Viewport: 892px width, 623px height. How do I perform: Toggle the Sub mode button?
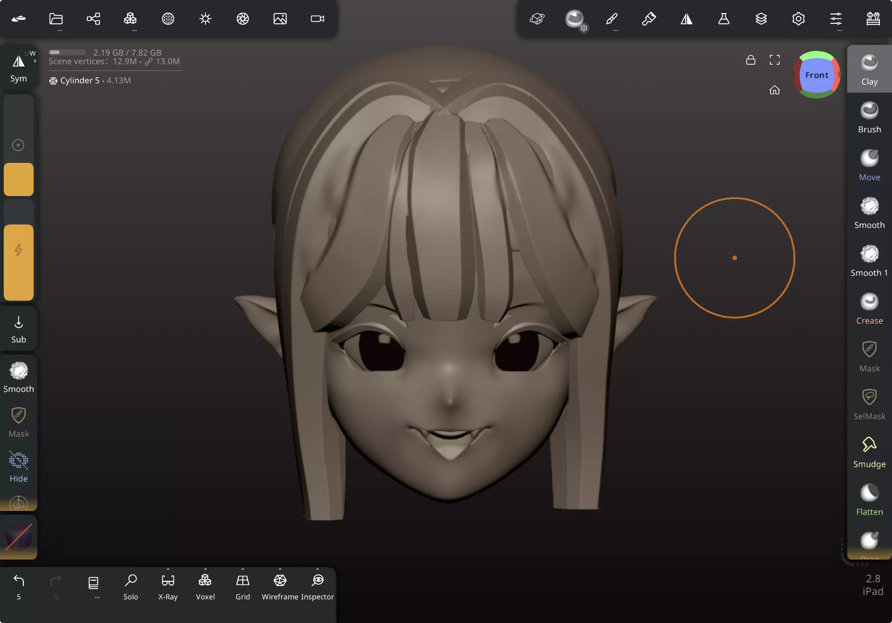point(19,329)
